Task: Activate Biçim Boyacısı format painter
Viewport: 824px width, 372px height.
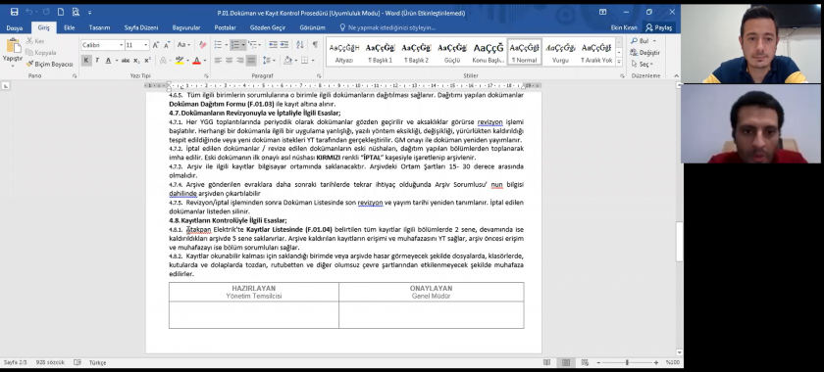Action: [49, 64]
